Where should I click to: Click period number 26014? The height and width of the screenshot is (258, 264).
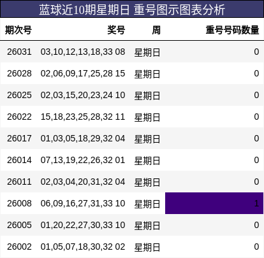19,160
